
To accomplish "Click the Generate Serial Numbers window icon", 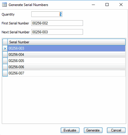I will point(5,5).
